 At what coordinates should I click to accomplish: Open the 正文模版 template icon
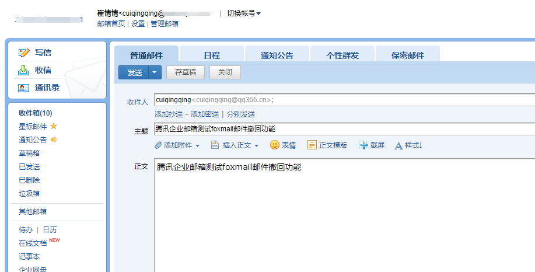(312, 145)
